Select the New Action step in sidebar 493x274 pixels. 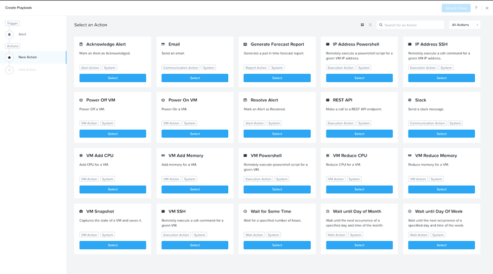28,57
